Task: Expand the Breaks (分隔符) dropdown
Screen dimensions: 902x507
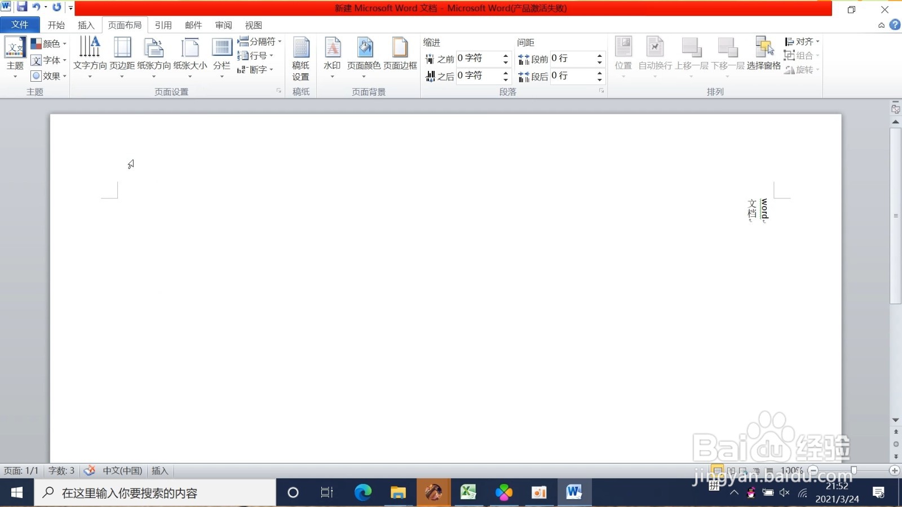Action: coord(259,41)
